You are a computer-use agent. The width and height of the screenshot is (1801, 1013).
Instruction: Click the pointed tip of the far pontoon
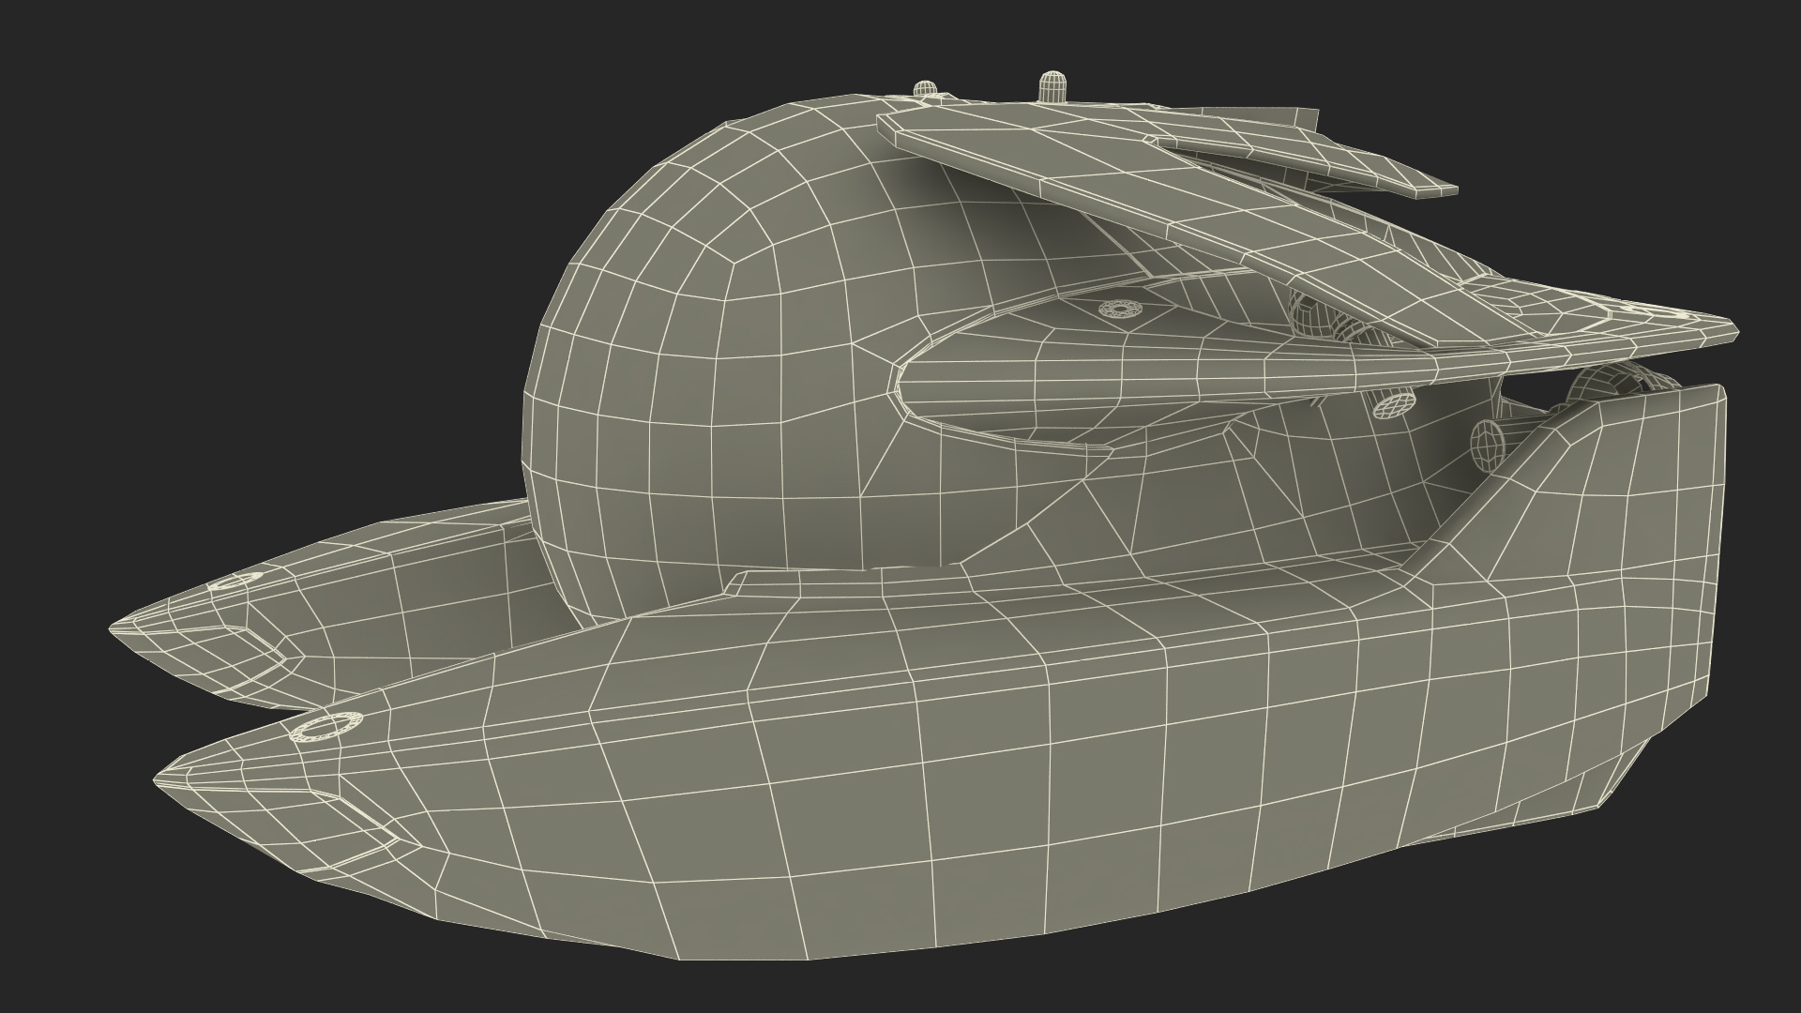[113, 628]
